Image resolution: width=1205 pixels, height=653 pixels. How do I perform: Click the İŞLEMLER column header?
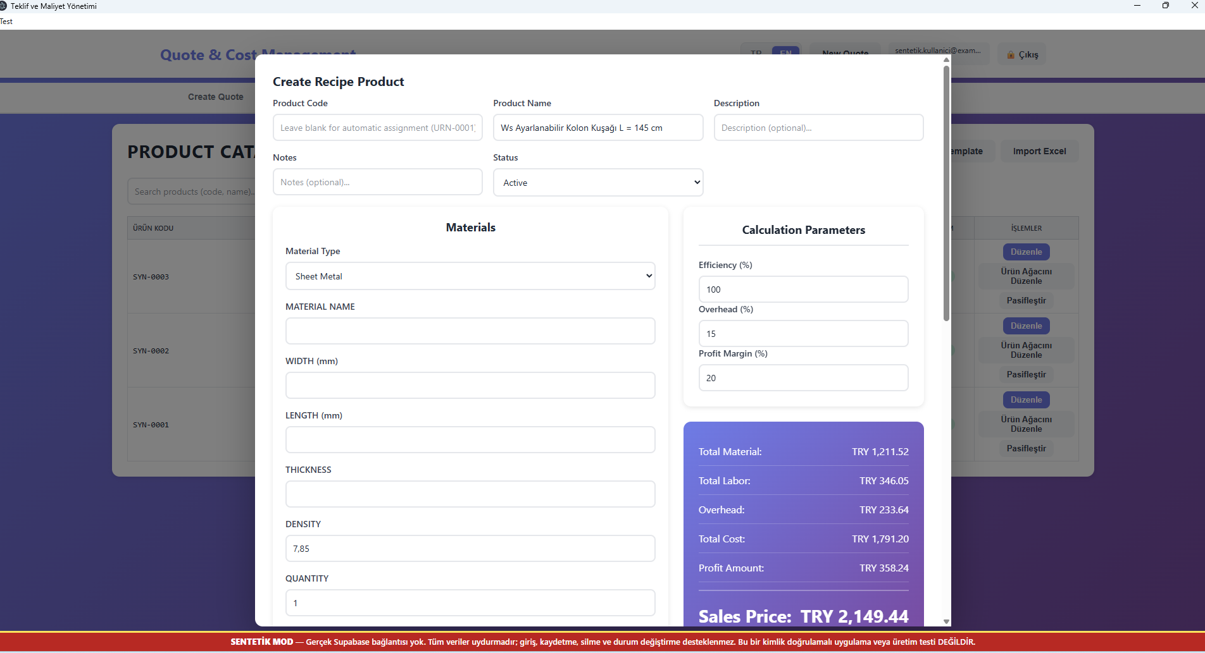tap(1026, 228)
